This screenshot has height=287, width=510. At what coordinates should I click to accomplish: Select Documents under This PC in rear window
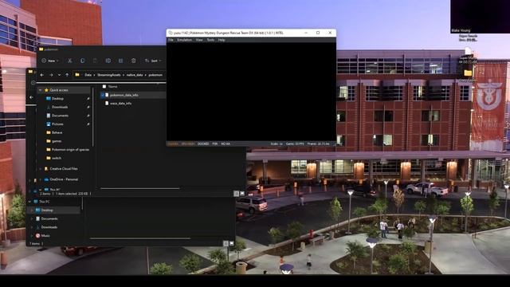click(49, 218)
